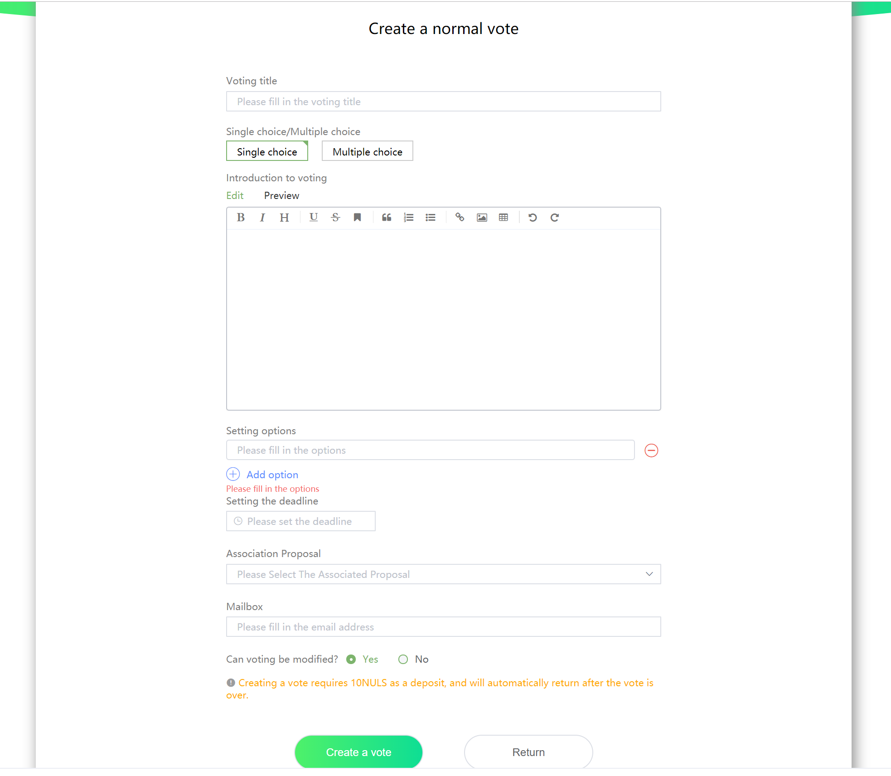
Task: Open the Associated Proposal dropdown
Action: 443,574
